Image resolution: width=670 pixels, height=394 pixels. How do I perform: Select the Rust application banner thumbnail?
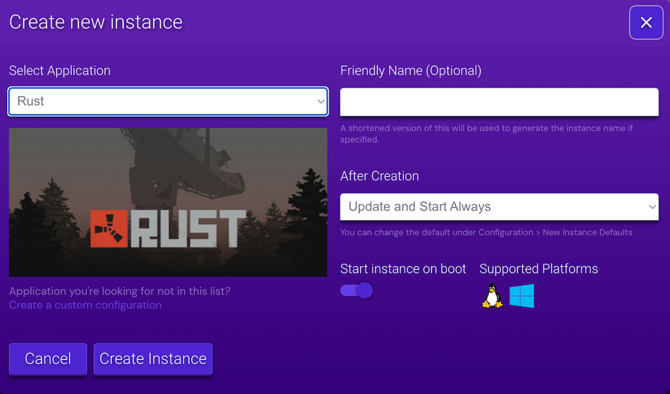pos(167,202)
